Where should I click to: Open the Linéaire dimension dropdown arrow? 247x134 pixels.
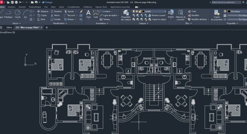[112, 11]
